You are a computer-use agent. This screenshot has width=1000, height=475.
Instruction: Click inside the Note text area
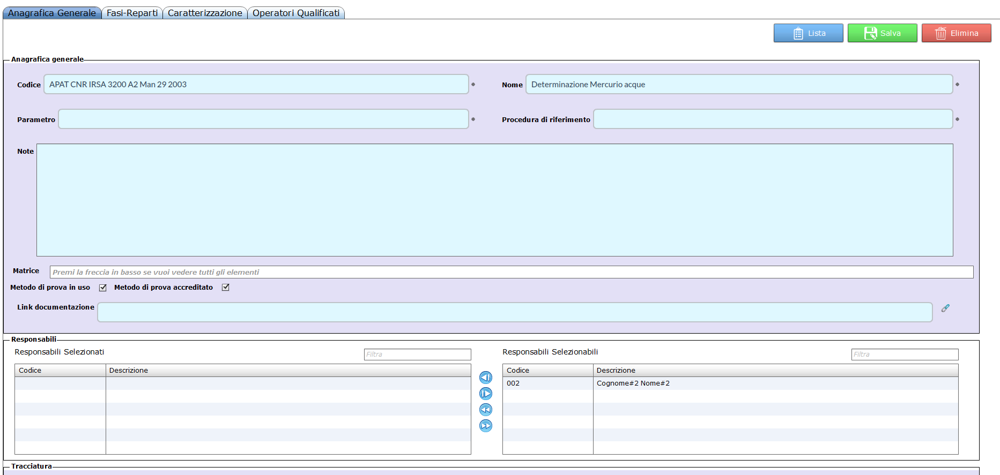(495, 200)
